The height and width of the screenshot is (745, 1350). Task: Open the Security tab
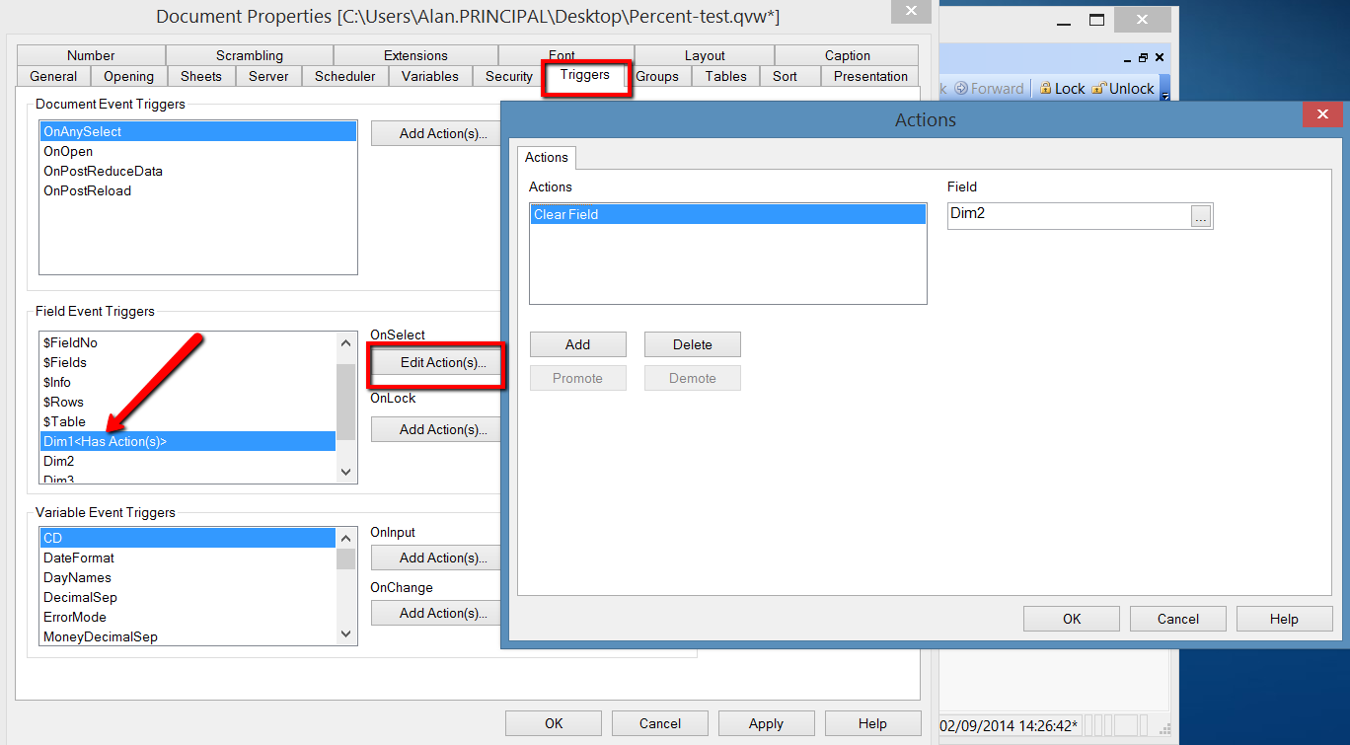(x=509, y=76)
